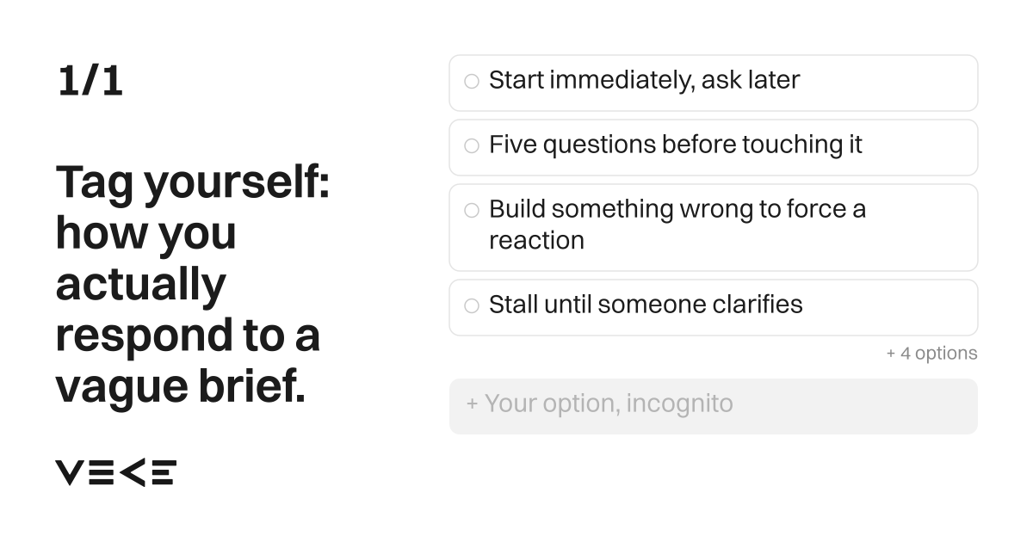Pick the 'Stall until someone clarifies' radio circle
Screen dimensions: 1033x542
point(472,305)
